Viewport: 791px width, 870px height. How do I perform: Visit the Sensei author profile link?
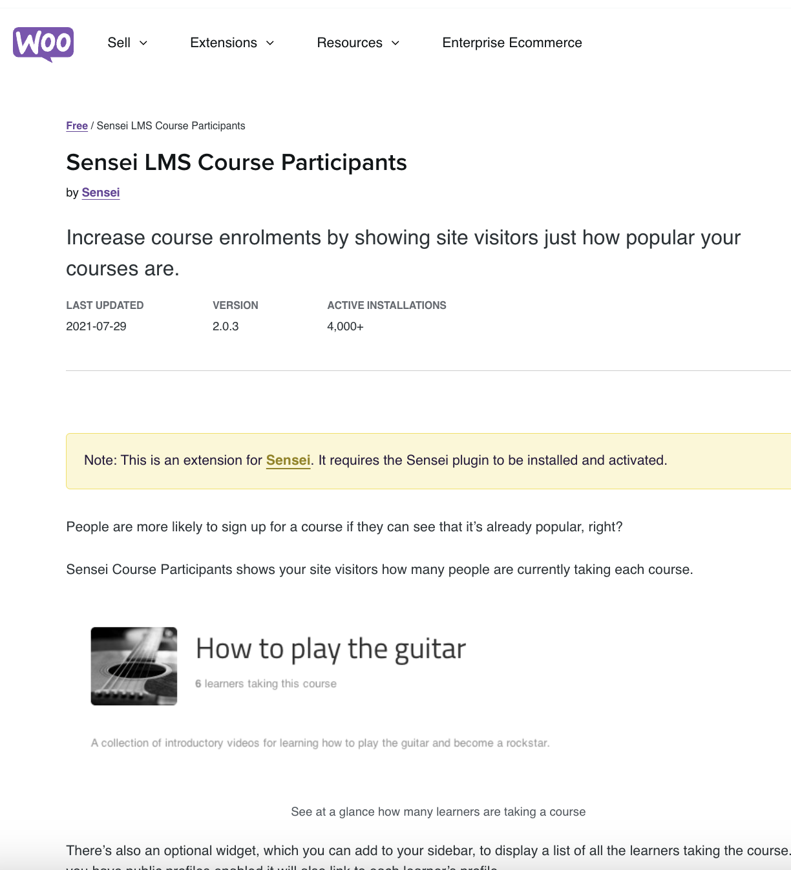click(x=100, y=193)
